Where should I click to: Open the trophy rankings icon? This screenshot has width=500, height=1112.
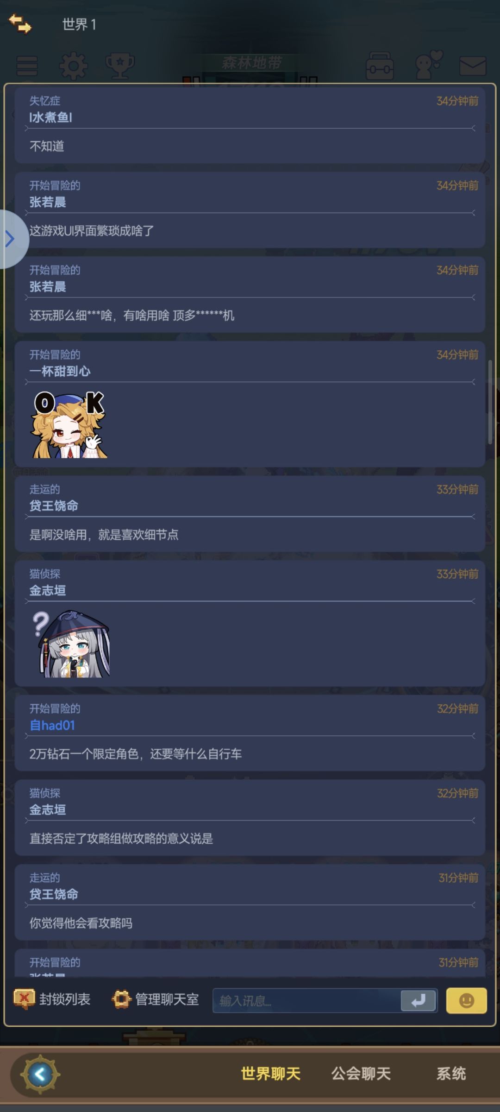tap(120, 66)
